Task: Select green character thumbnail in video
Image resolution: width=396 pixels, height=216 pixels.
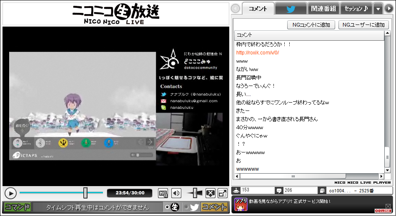Action: (x=86, y=143)
